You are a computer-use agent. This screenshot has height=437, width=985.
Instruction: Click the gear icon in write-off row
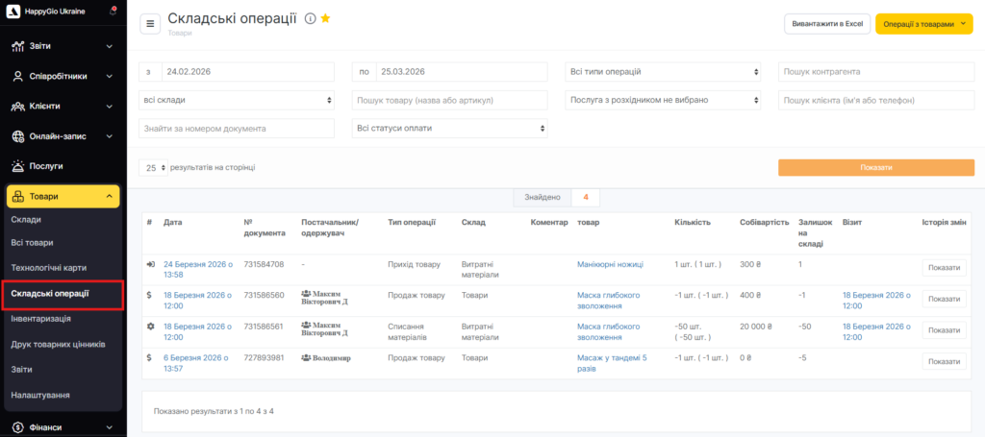150,326
